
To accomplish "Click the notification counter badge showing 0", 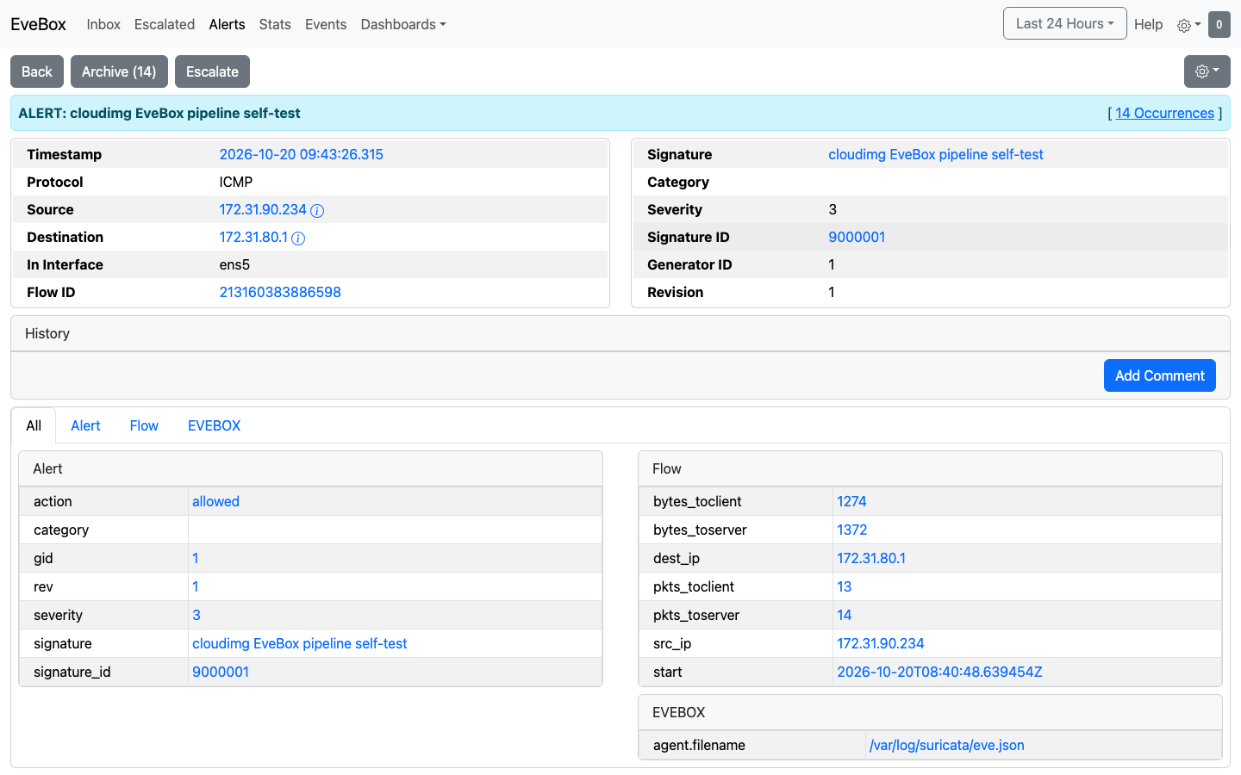I will pyautogui.click(x=1219, y=25).
